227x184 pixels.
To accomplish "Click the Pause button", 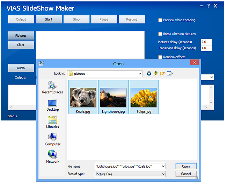I will tap(104, 20).
